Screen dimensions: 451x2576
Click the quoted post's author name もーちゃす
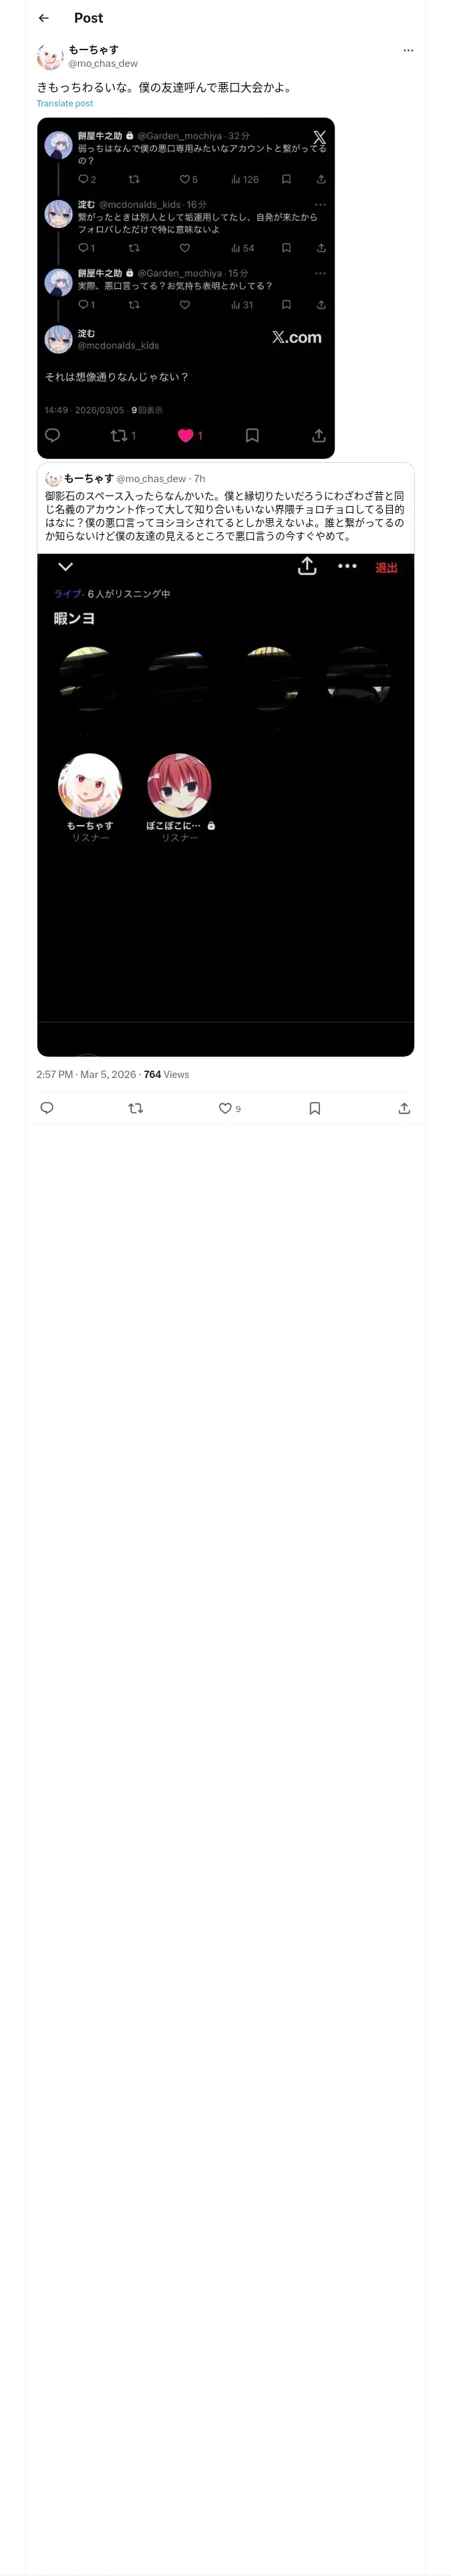(x=89, y=479)
